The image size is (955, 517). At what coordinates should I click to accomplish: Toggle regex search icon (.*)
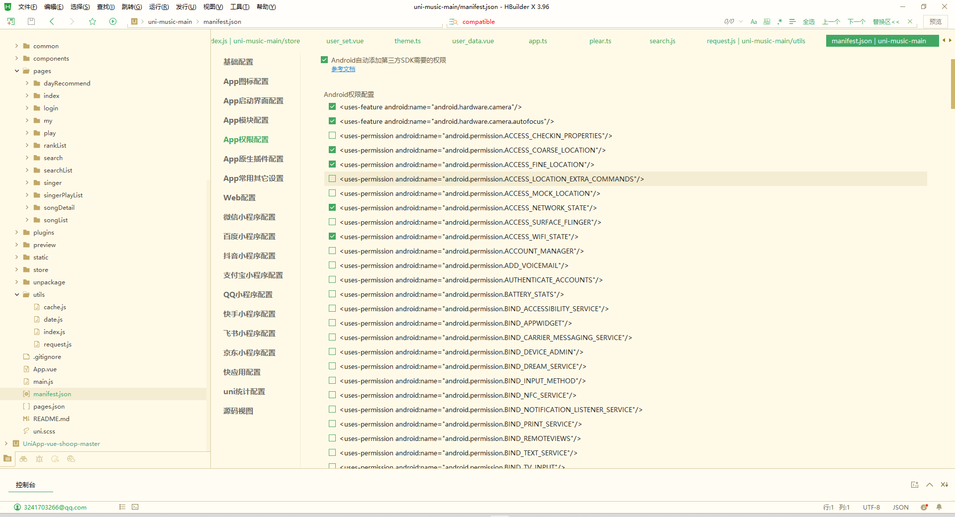pyautogui.click(x=779, y=21)
